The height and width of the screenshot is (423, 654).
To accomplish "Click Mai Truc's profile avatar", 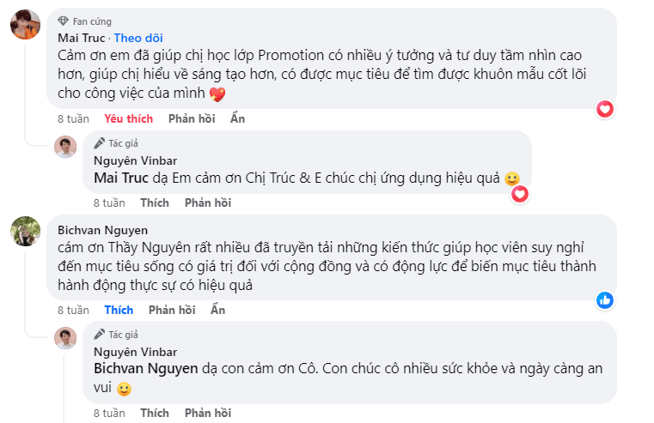I will coord(24,25).
